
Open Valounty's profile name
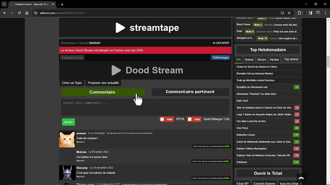point(82,168)
